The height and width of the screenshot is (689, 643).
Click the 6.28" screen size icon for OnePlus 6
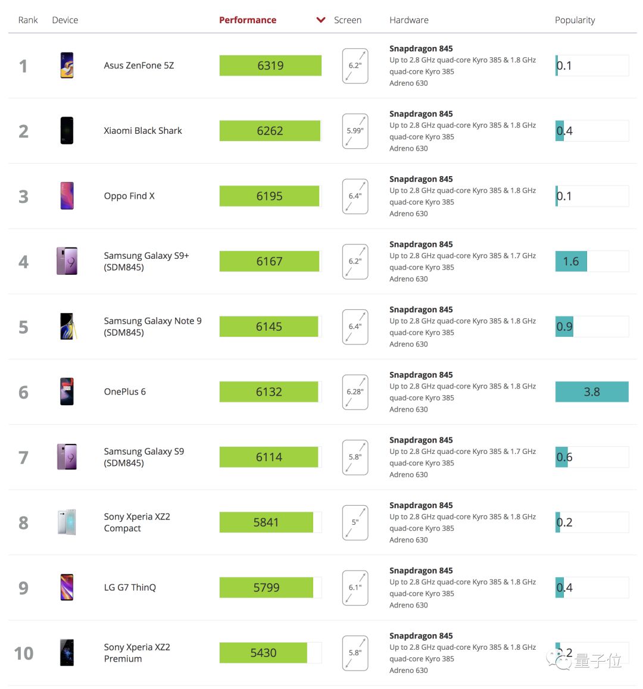point(355,392)
